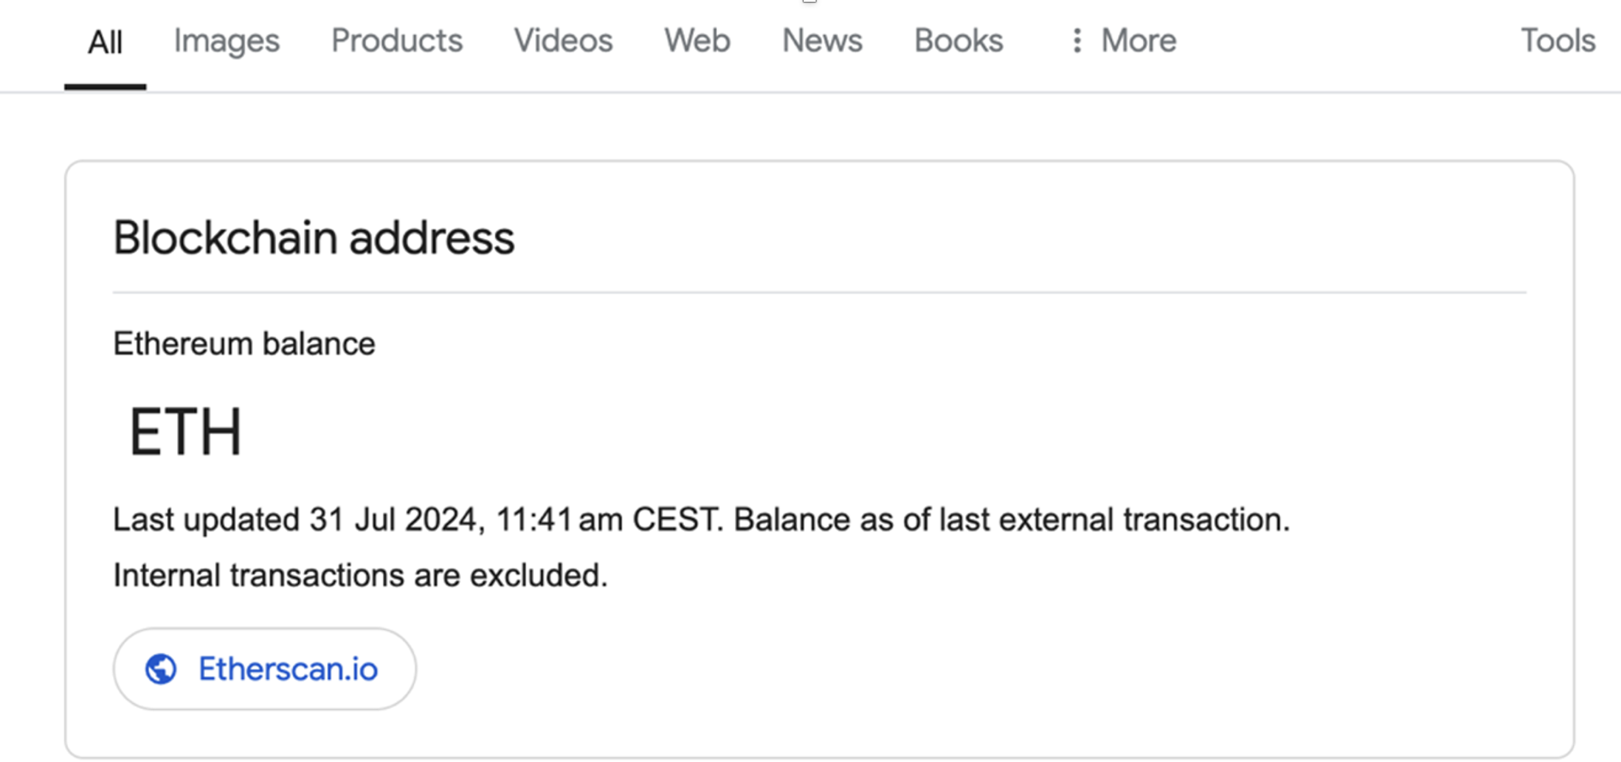This screenshot has width=1621, height=762.
Task: Click the Ethereum balance label
Action: coord(244,343)
